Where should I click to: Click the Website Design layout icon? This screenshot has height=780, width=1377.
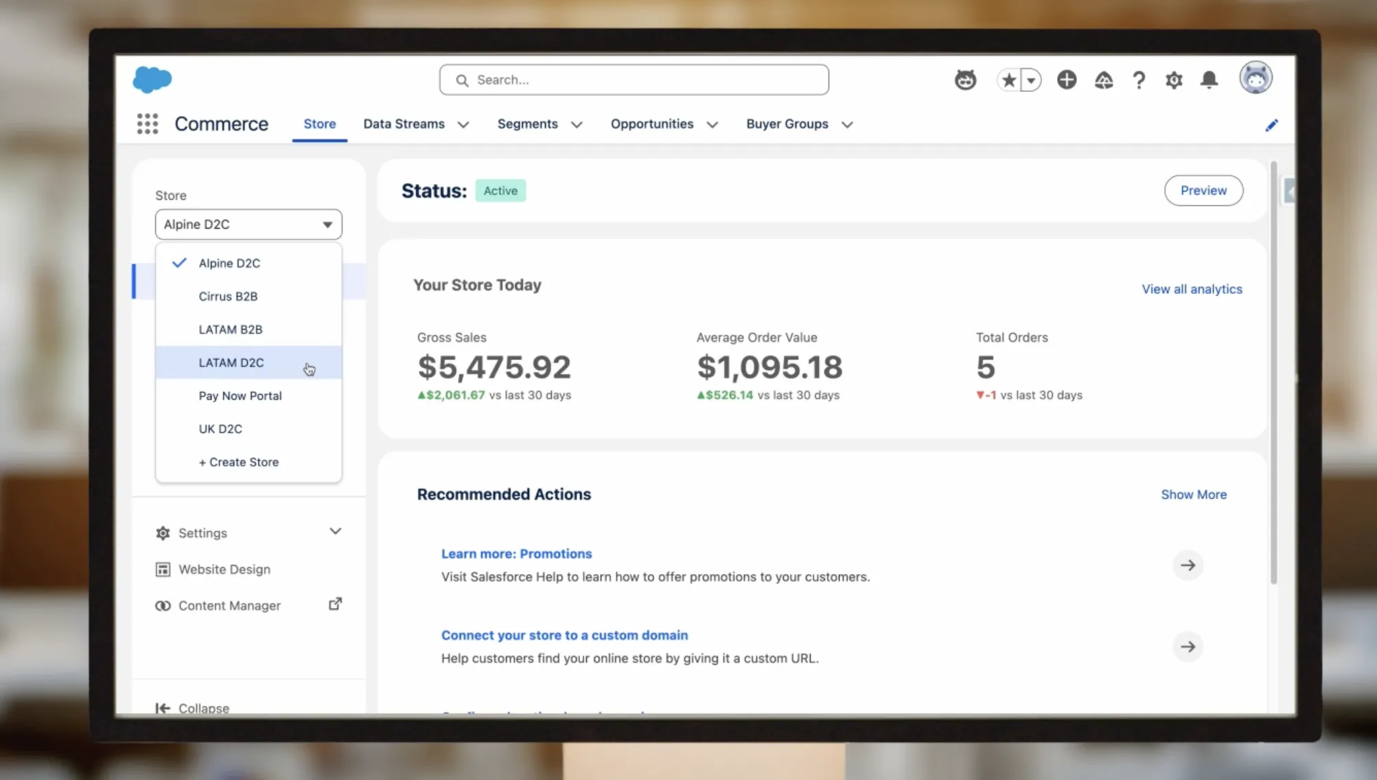click(163, 570)
